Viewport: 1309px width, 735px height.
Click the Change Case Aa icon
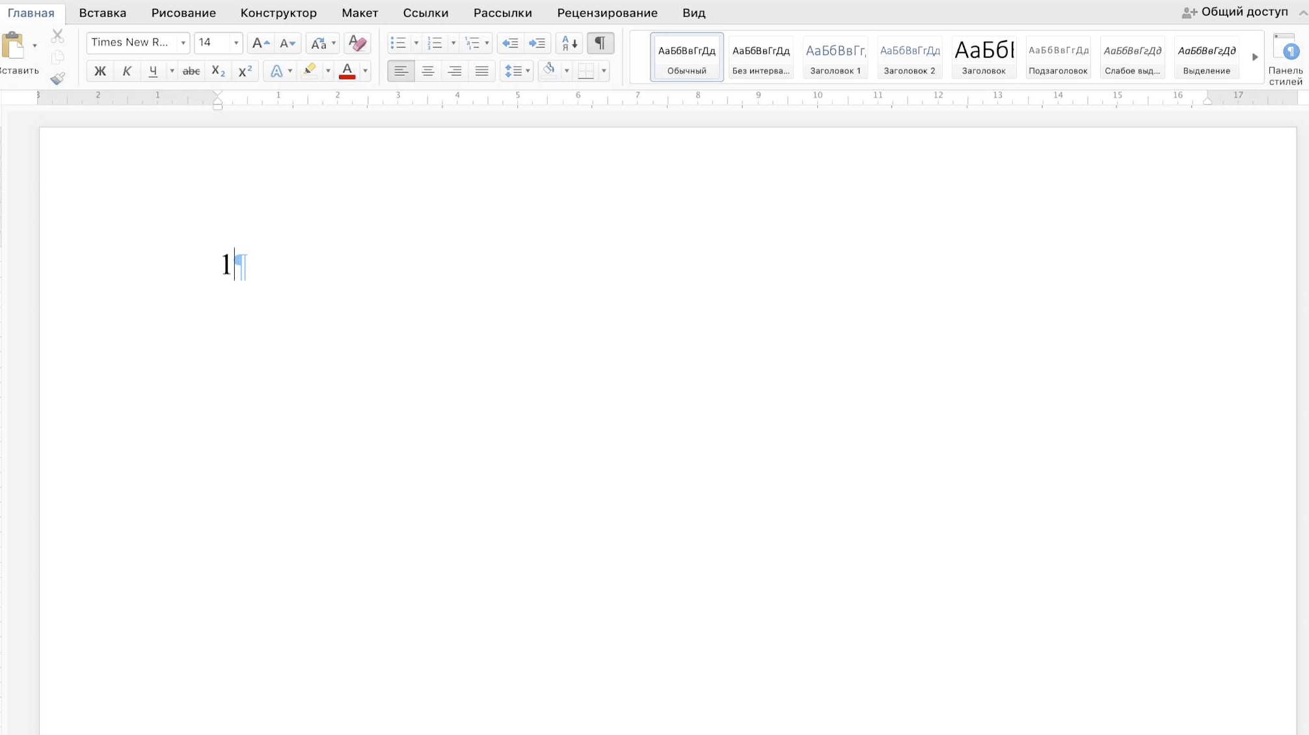point(318,43)
